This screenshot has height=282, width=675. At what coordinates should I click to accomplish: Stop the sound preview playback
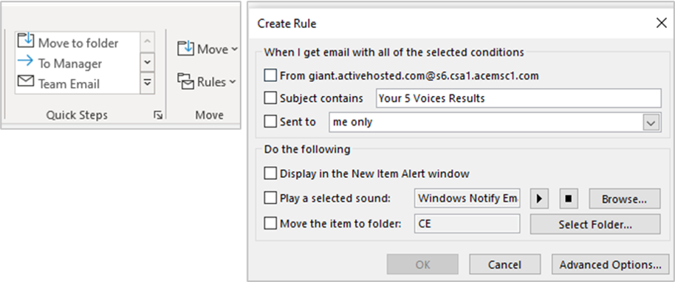coord(569,199)
